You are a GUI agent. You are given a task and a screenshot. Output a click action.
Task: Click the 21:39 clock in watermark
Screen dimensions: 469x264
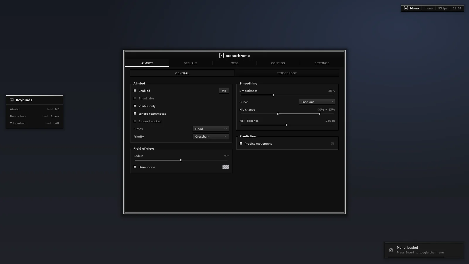click(x=457, y=8)
